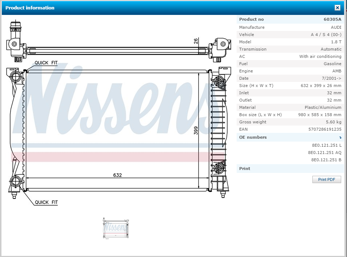
Task: Select the With air conditioning value
Action: [x=320, y=56]
